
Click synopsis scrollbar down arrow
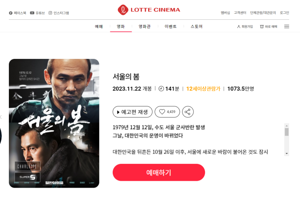[x=287, y=153]
